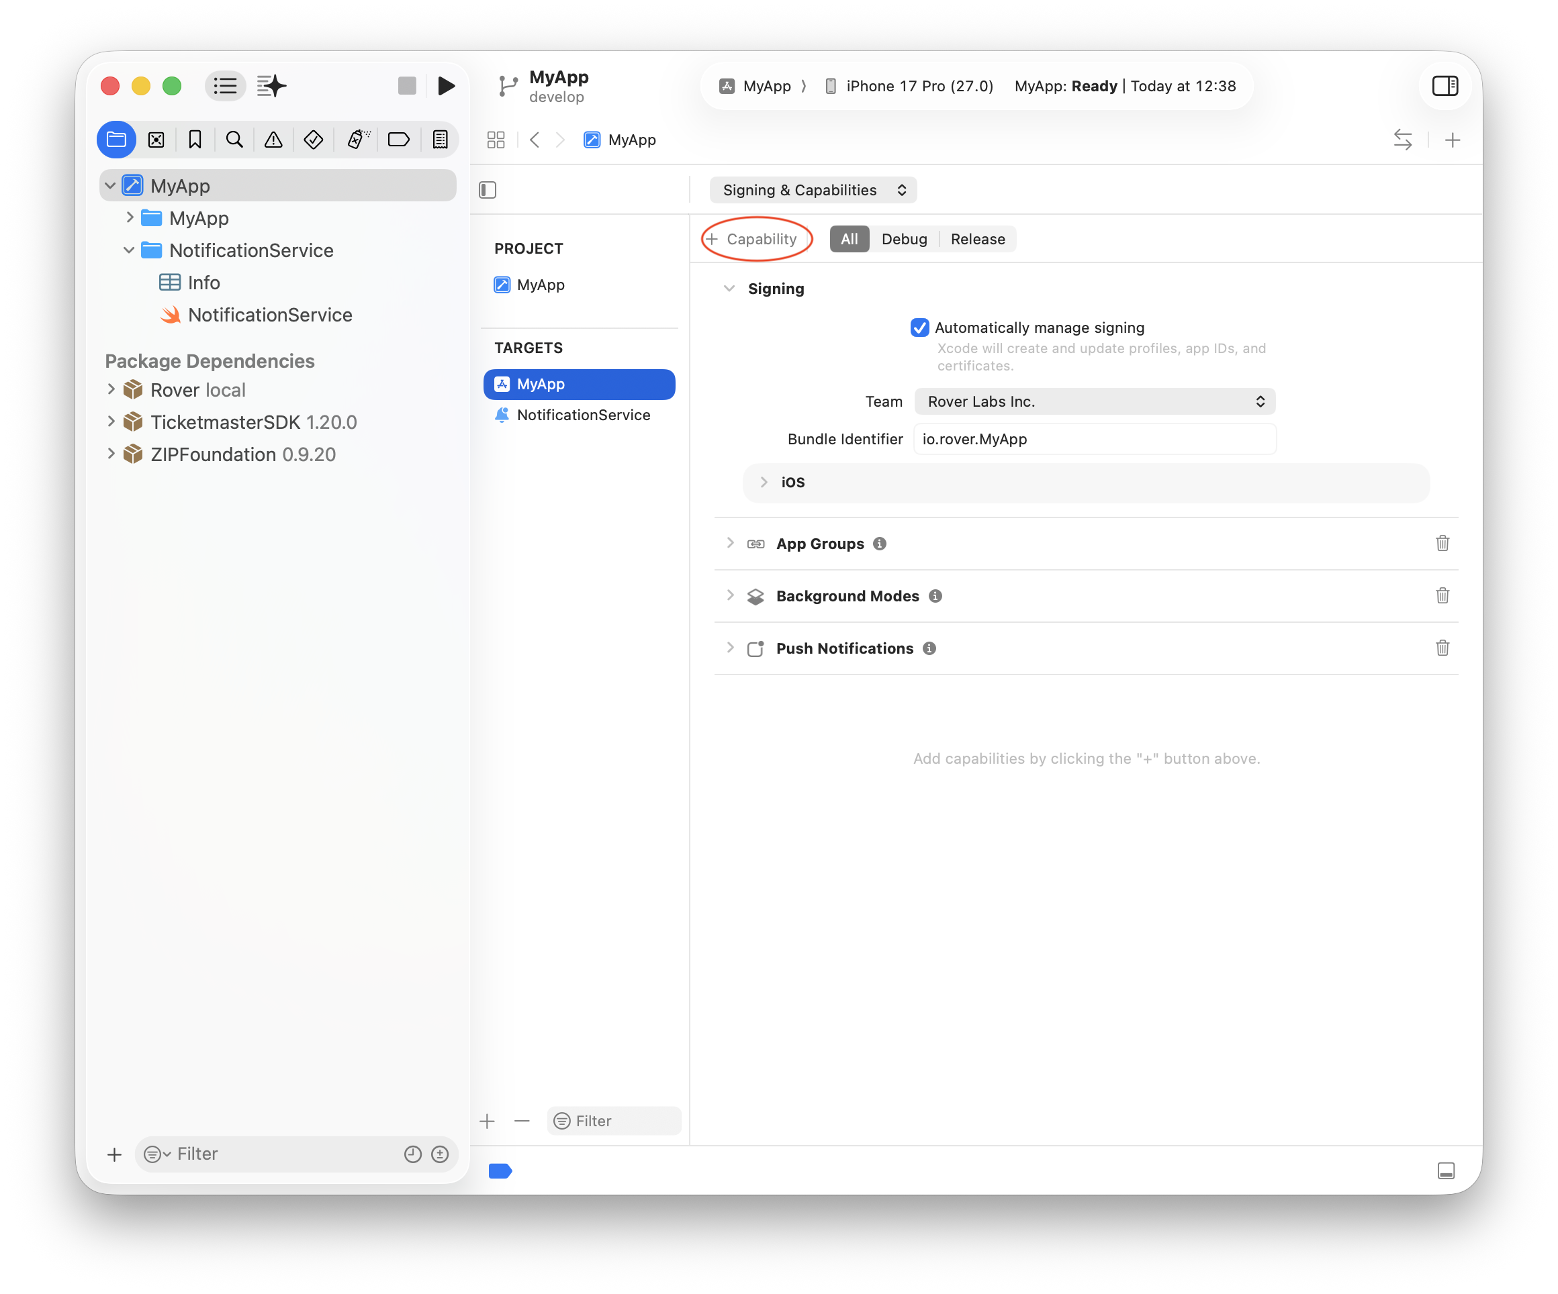Add a new editor with plus icon
This screenshot has width=1558, height=1294.
coord(1453,140)
